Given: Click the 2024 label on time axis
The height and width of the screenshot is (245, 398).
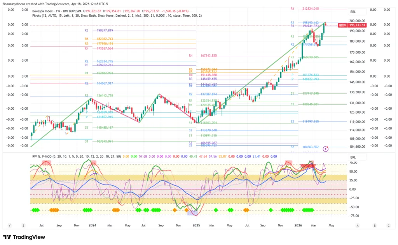Looking at the screenshot, I should [x=92, y=225].
